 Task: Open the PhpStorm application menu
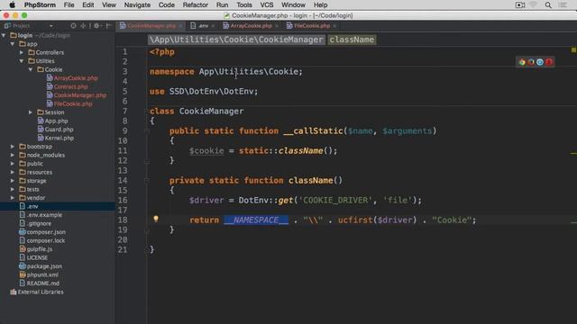[x=40, y=4]
